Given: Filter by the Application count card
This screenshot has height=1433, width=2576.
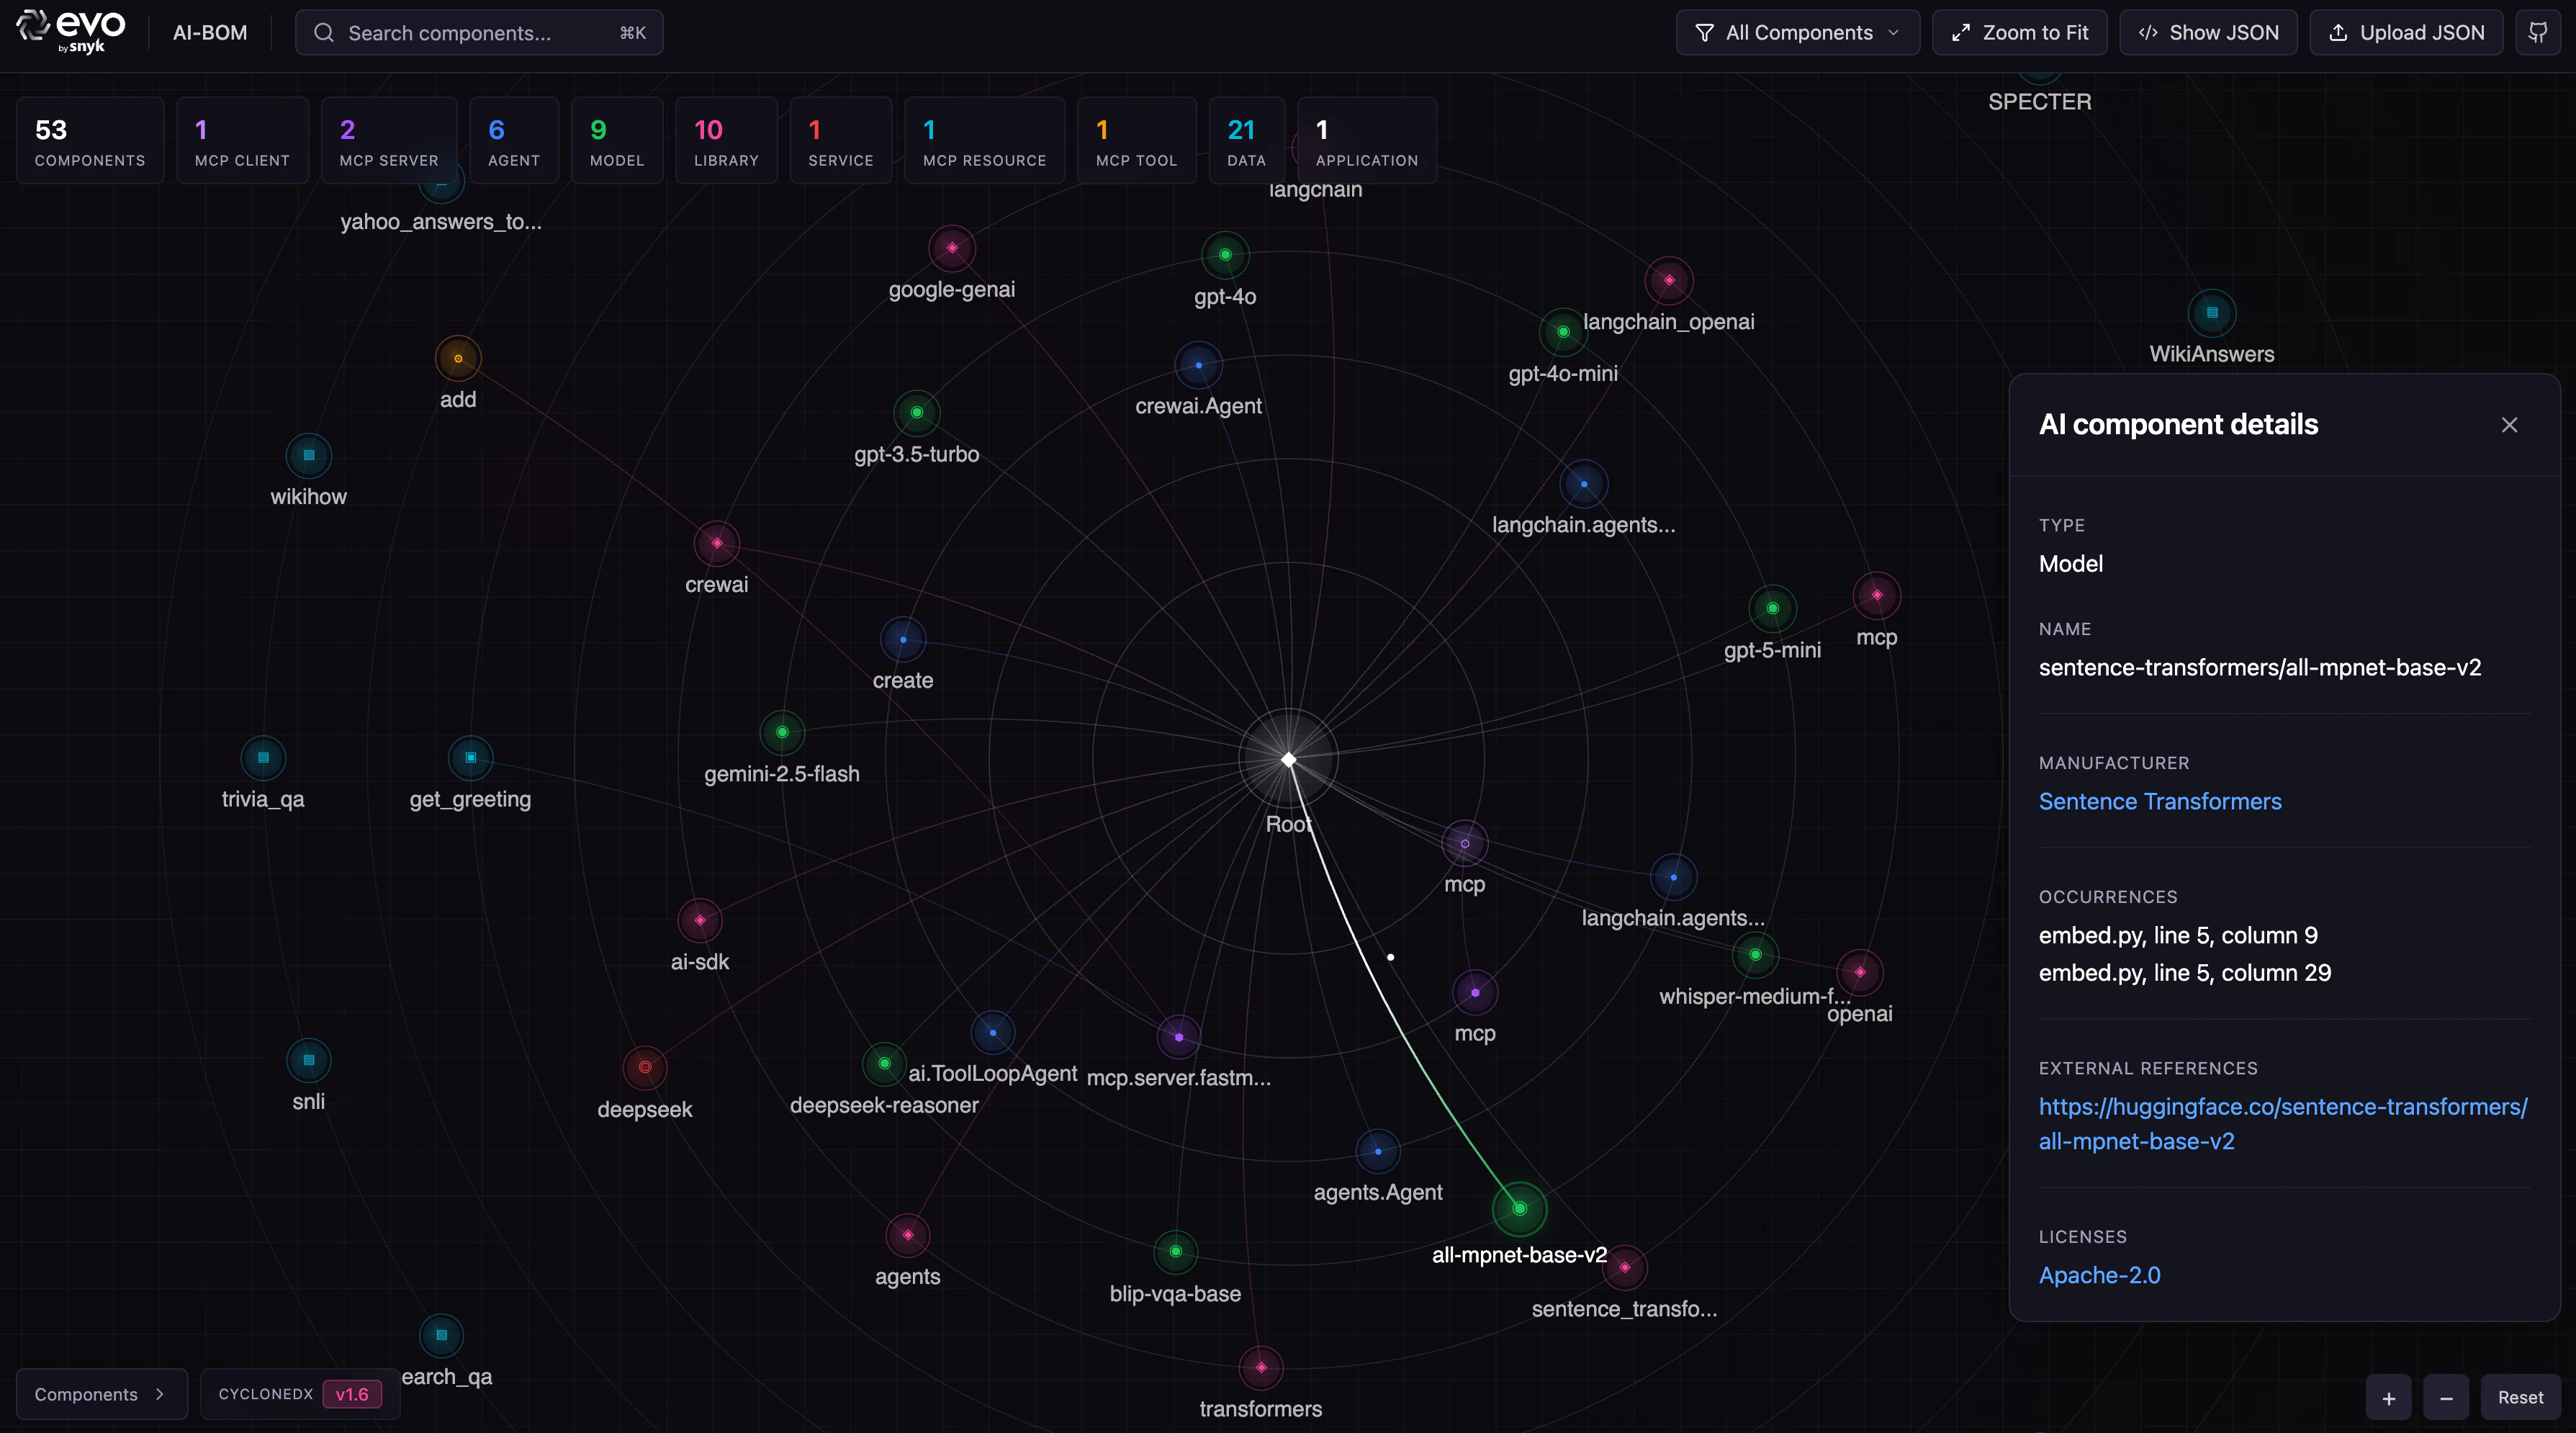Looking at the screenshot, I should [1366, 141].
